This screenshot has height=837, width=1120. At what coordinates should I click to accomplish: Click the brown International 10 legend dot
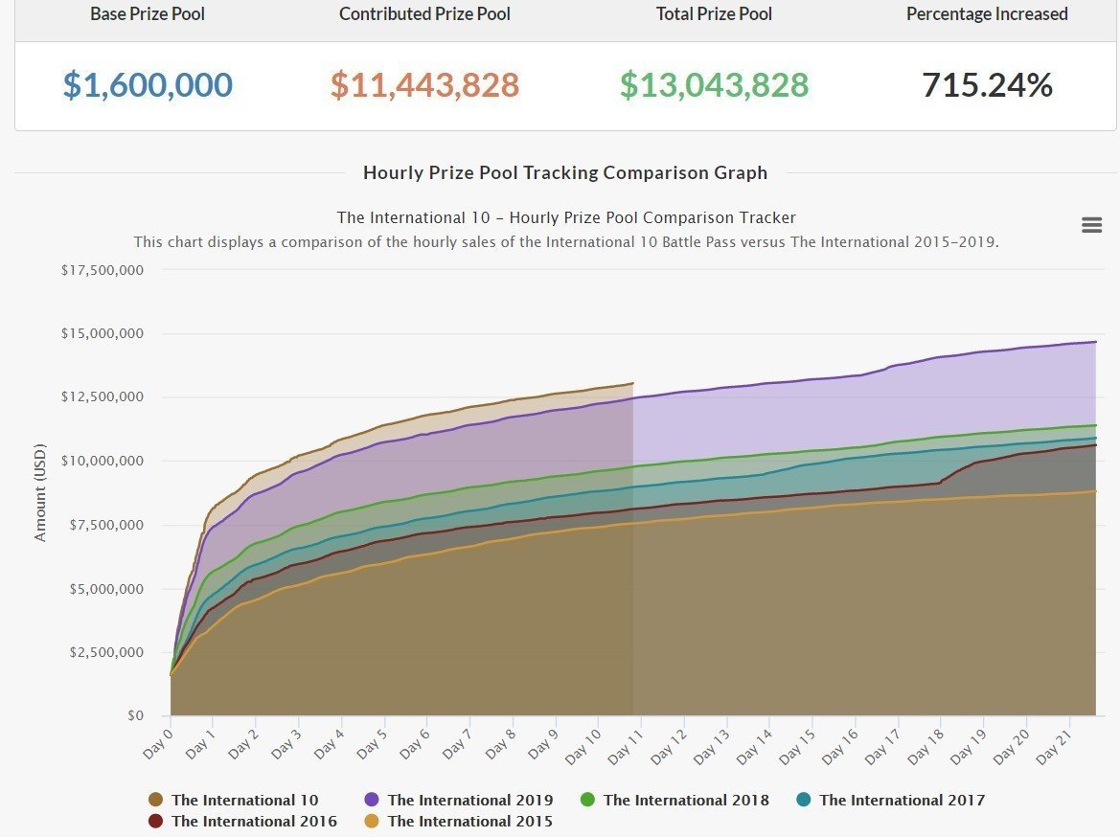point(156,800)
